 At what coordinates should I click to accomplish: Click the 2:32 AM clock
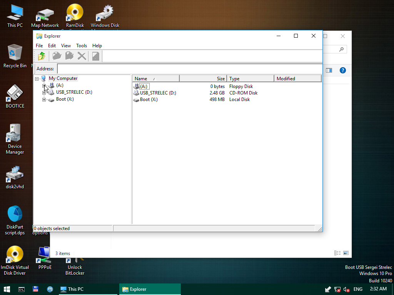tap(378, 289)
